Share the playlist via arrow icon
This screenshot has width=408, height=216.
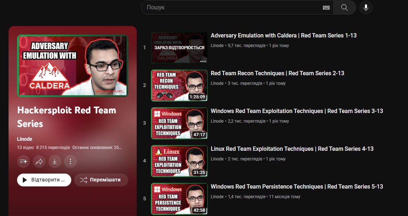[39, 161]
